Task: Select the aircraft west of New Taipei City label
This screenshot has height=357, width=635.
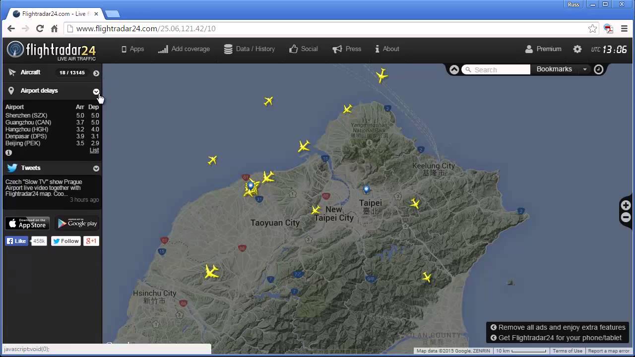Action: [316, 210]
